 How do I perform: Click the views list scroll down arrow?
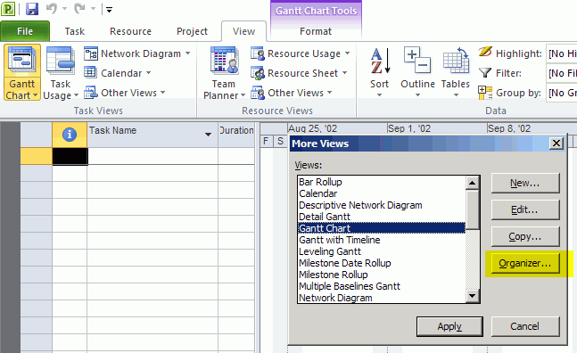[x=472, y=296]
